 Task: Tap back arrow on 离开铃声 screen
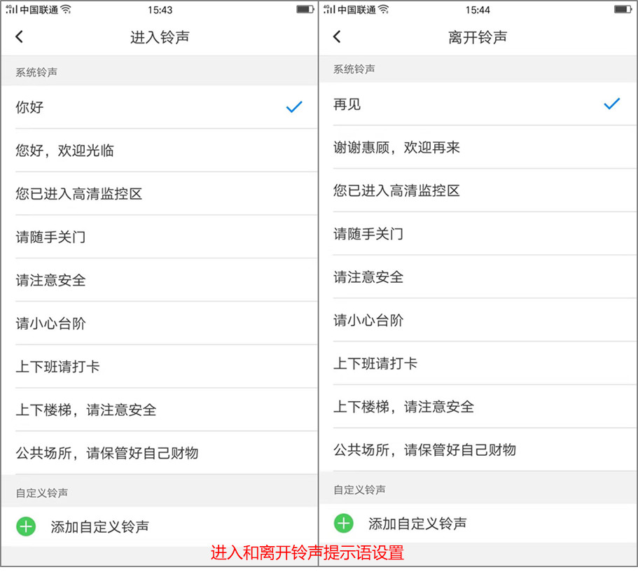tap(337, 37)
